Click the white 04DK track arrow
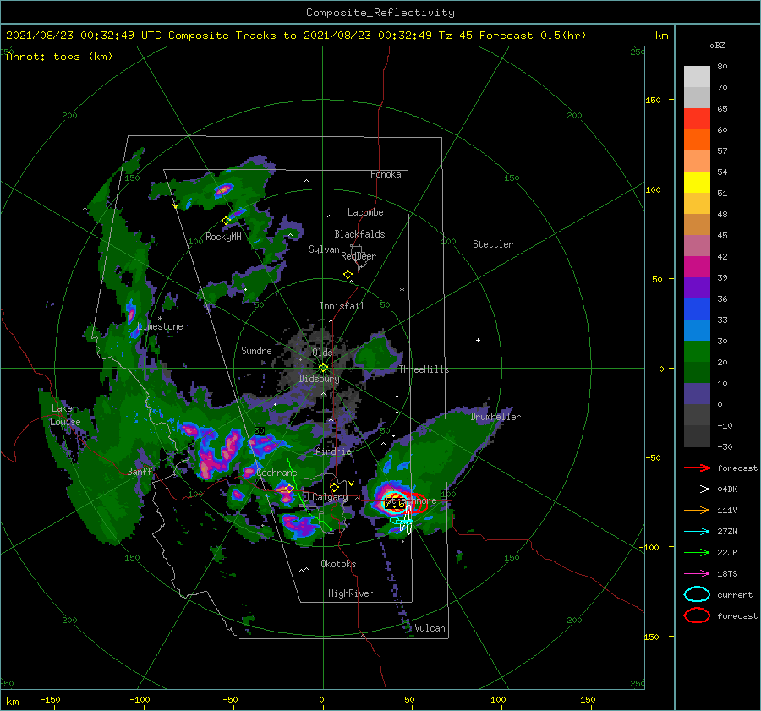The height and width of the screenshot is (711, 761). tap(697, 489)
